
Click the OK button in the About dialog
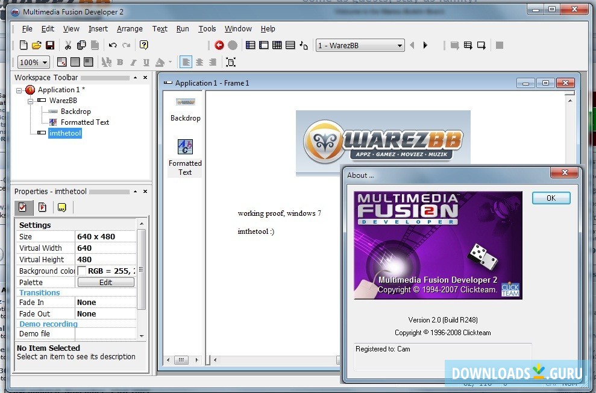550,198
